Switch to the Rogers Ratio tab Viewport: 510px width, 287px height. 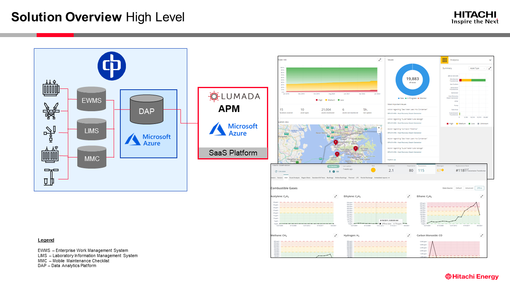[306, 178]
